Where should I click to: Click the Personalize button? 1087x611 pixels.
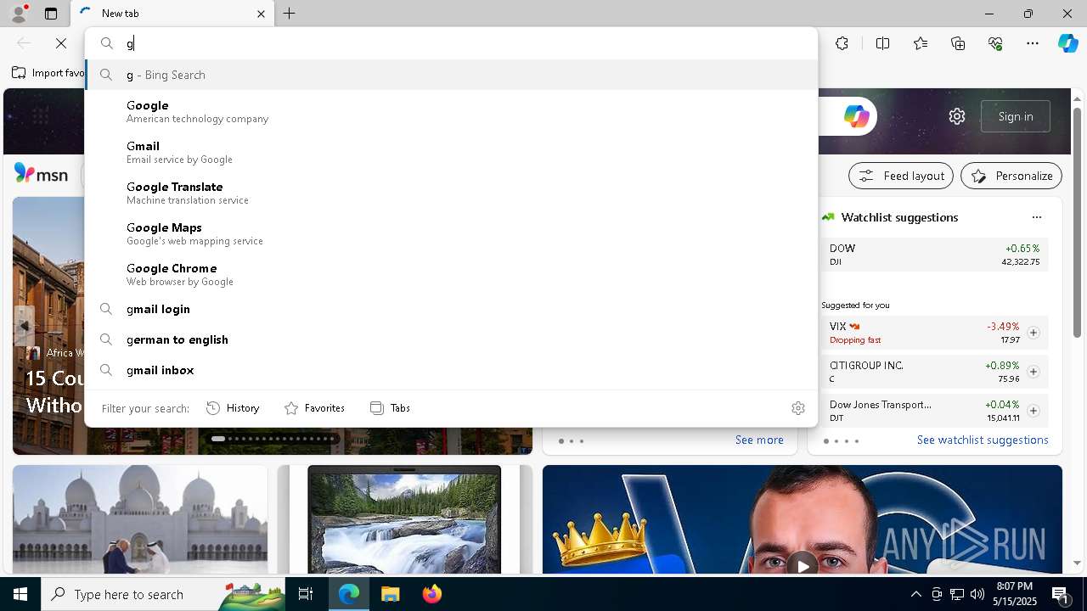click(1011, 176)
